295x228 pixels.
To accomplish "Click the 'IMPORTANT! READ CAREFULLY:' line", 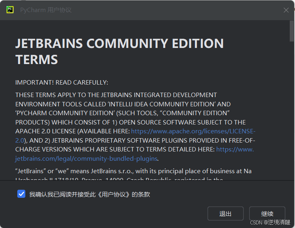I will [62, 83].
